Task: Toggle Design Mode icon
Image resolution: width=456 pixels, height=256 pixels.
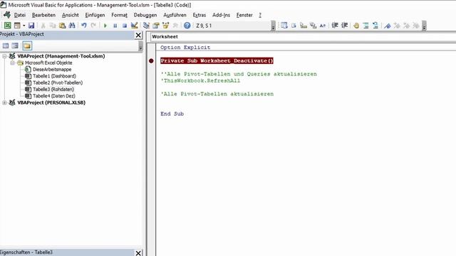Action: (134, 26)
